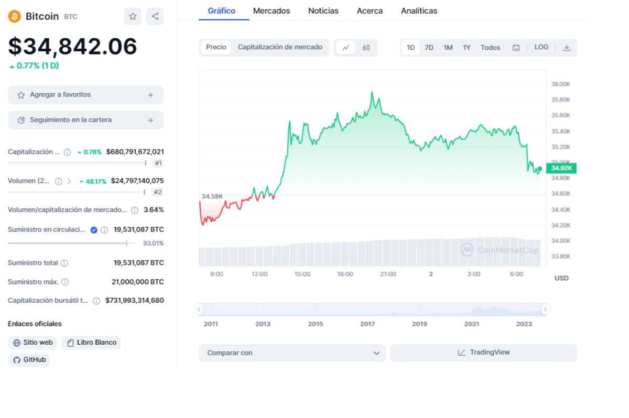Download chart data via download icon
Image resolution: width=629 pixels, height=418 pixels.
point(566,48)
